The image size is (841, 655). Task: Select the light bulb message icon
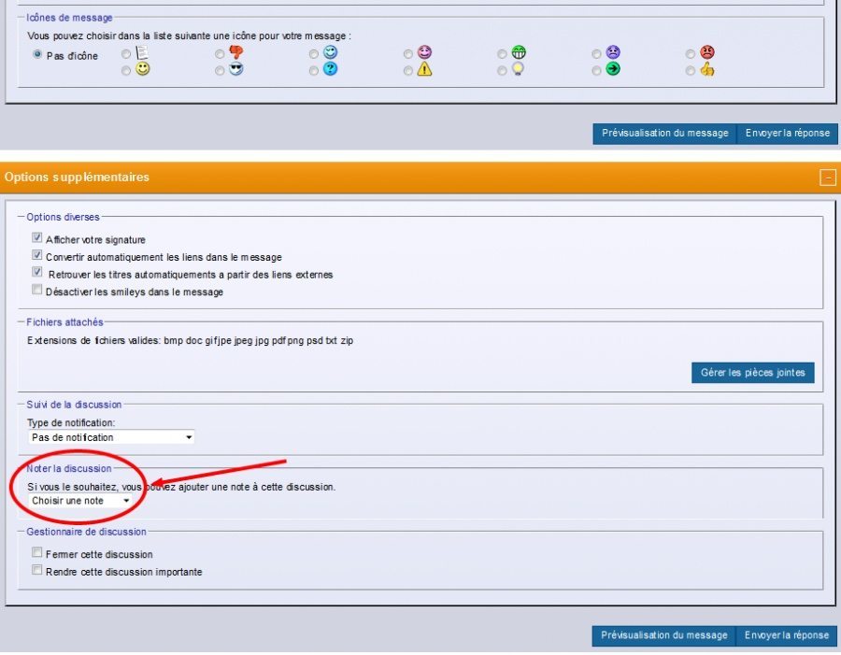pyautogui.click(x=502, y=70)
